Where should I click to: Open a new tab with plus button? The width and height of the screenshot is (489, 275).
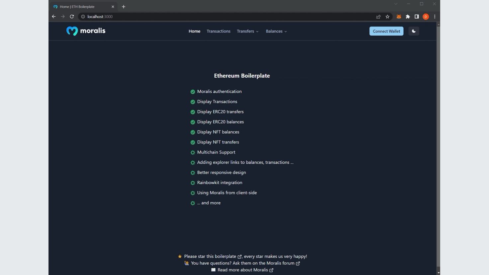pos(124,7)
